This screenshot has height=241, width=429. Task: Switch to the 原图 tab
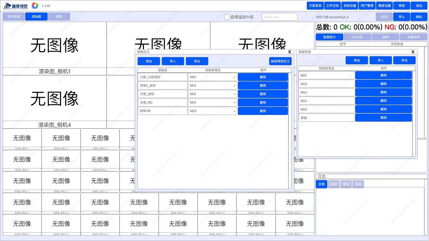click(59, 17)
